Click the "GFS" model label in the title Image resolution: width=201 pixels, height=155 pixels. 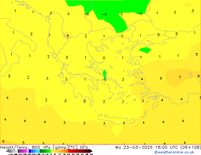pyautogui.click(x=84, y=147)
